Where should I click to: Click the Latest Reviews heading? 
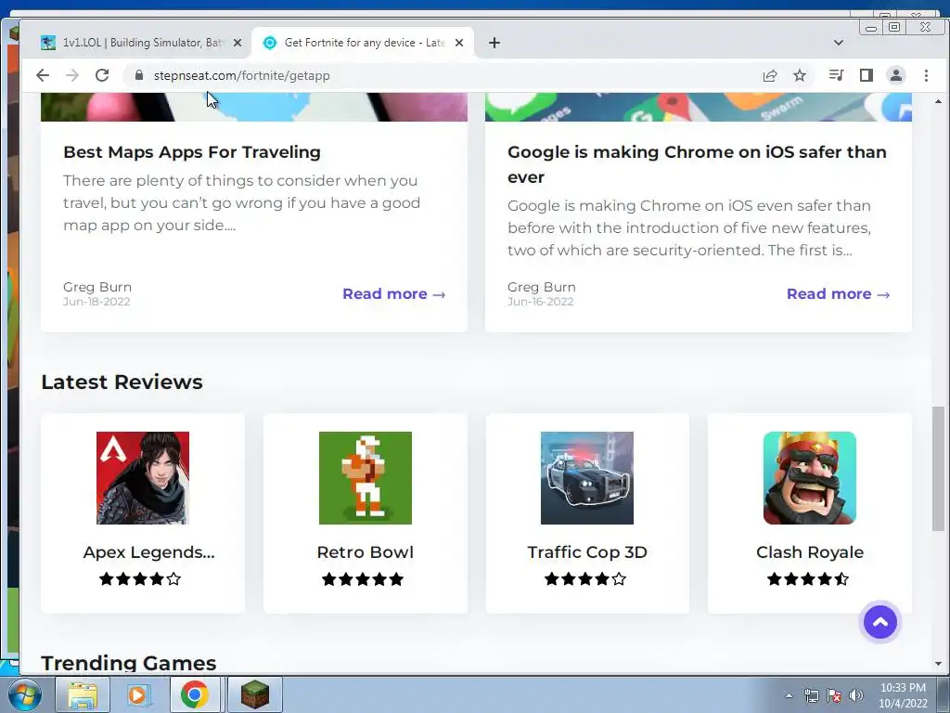coord(122,382)
